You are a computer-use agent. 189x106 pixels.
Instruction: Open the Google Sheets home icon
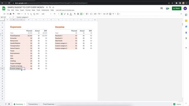(4, 9)
